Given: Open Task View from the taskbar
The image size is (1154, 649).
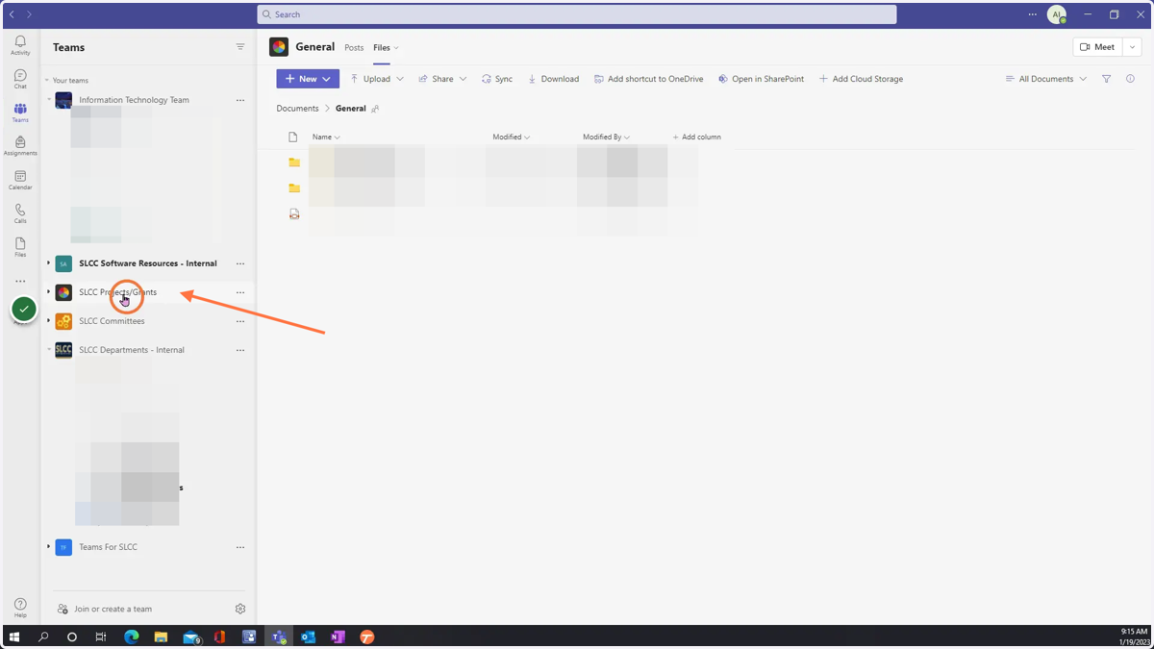Looking at the screenshot, I should [x=100, y=637].
